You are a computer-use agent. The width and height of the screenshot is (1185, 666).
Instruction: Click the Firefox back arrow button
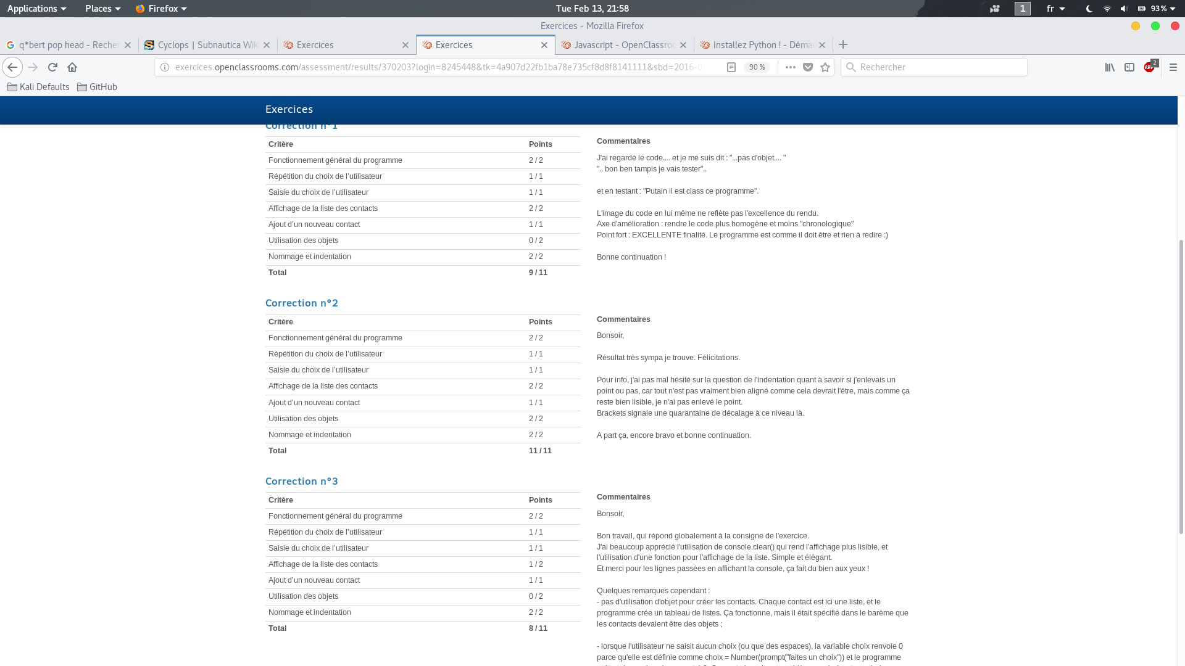coord(12,67)
